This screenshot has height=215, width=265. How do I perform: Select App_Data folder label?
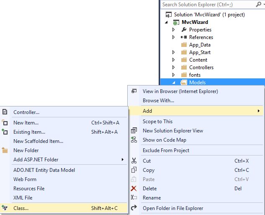click(200, 45)
